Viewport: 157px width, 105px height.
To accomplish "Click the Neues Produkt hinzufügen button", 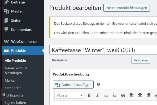I will coord(127,8).
